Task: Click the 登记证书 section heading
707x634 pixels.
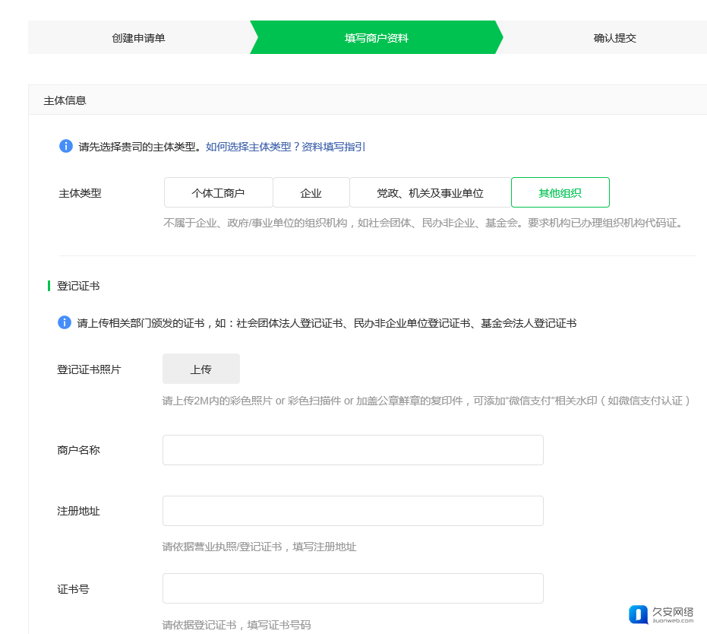Action: click(78, 286)
